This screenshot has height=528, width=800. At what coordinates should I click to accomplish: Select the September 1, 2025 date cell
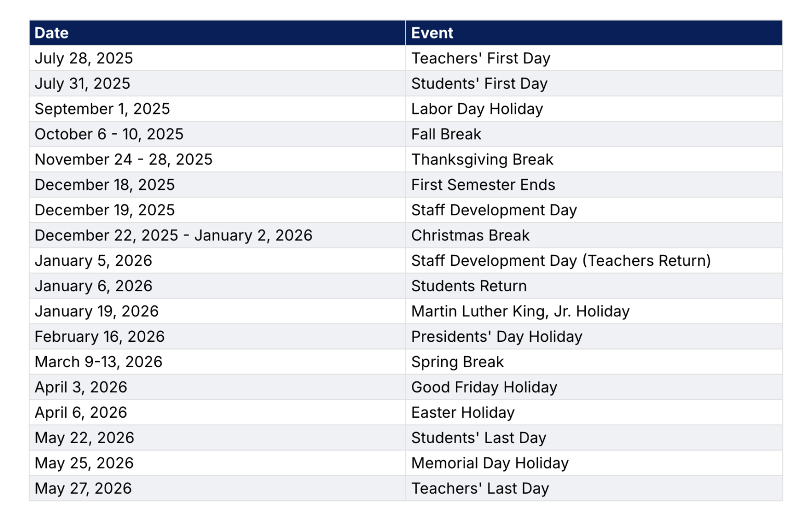[217, 109]
